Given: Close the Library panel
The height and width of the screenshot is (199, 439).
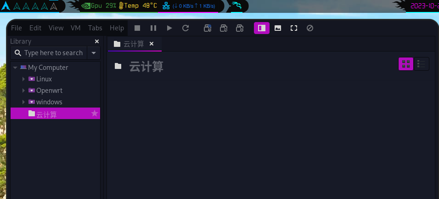Looking at the screenshot, I should coord(97,41).
